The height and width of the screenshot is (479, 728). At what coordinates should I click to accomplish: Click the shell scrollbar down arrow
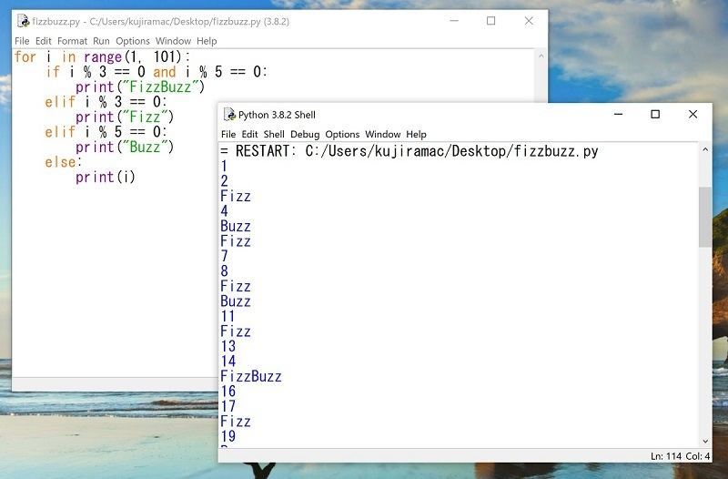tap(705, 440)
